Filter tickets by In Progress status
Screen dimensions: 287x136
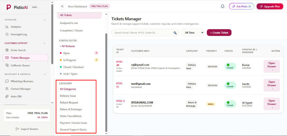70,60
